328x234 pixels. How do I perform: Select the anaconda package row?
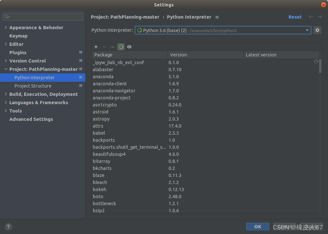tap(205, 77)
